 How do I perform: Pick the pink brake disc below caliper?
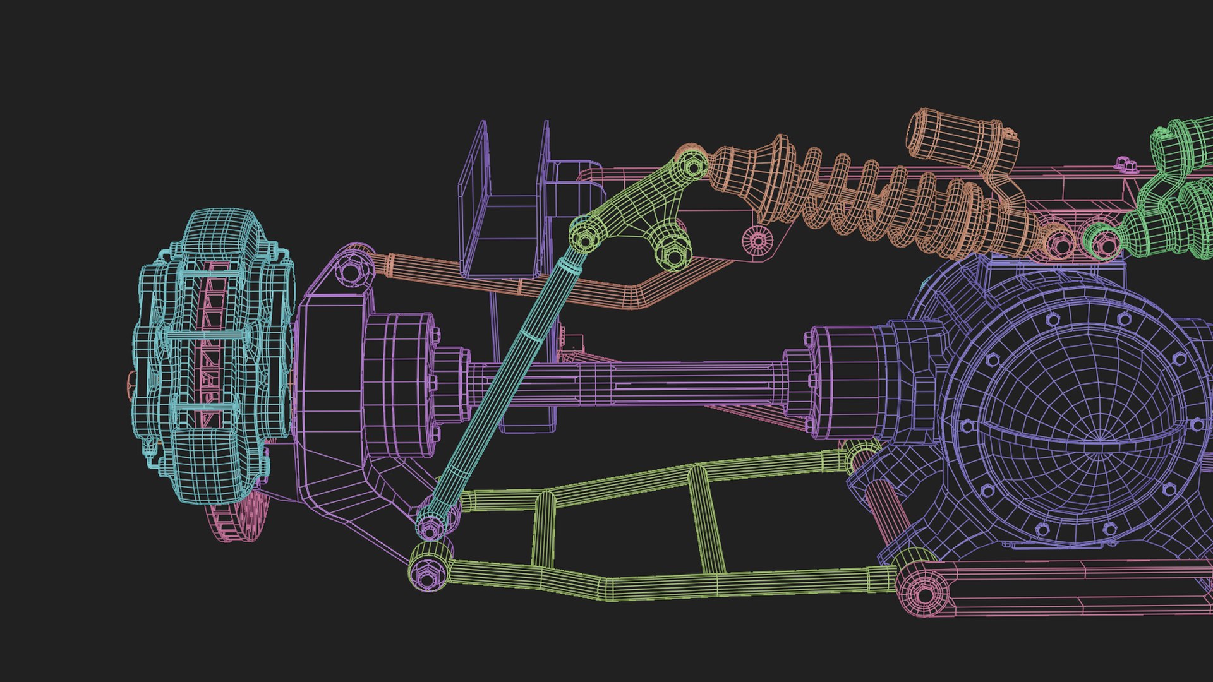(239, 515)
